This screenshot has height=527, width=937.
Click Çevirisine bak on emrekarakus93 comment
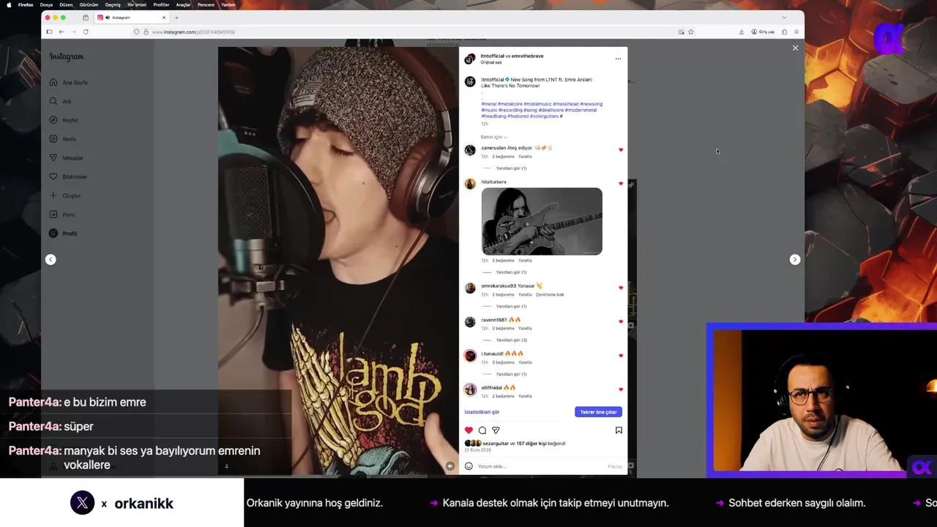[550, 294]
